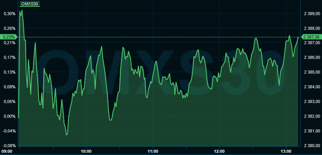Click the 2 384,00 price axis label
The width and height of the screenshot is (322, 155).
pyautogui.click(x=312, y=87)
